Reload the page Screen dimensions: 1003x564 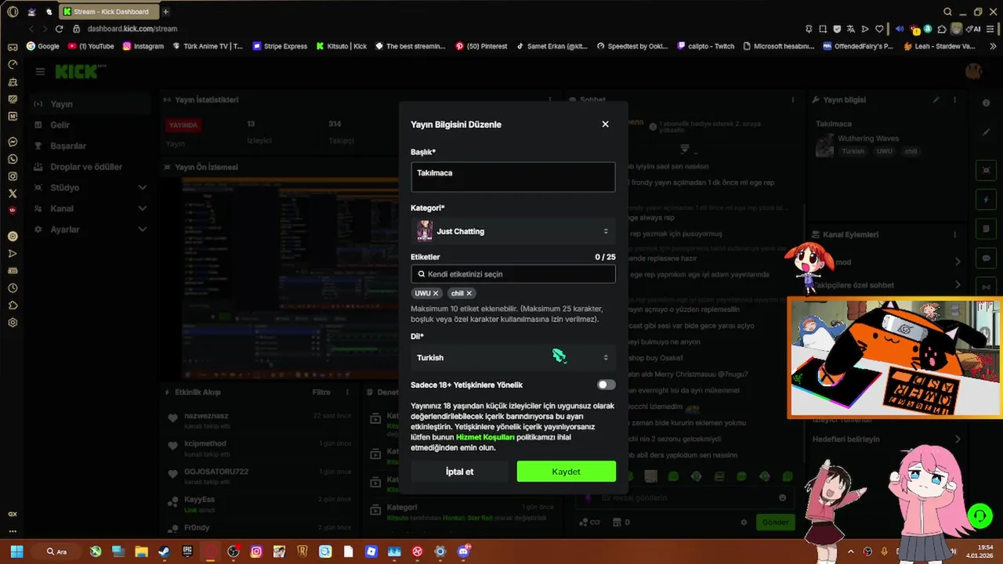click(x=59, y=29)
